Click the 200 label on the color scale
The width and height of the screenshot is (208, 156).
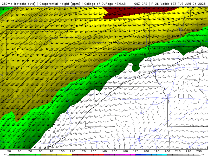click(167, 151)
